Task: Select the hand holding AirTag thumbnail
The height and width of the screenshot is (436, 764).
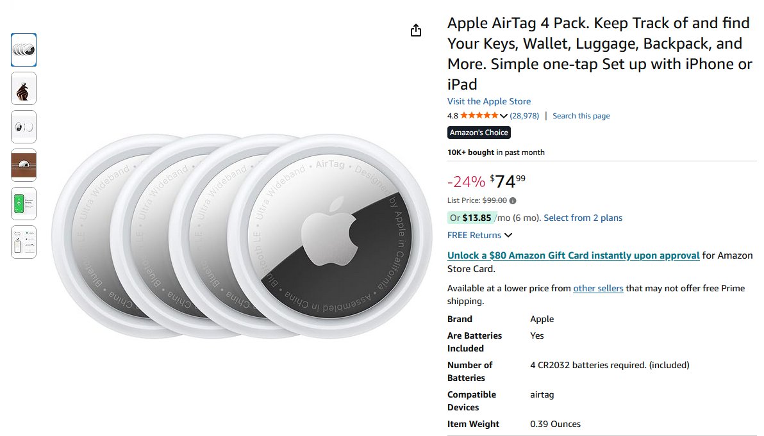Action: pyautogui.click(x=24, y=88)
